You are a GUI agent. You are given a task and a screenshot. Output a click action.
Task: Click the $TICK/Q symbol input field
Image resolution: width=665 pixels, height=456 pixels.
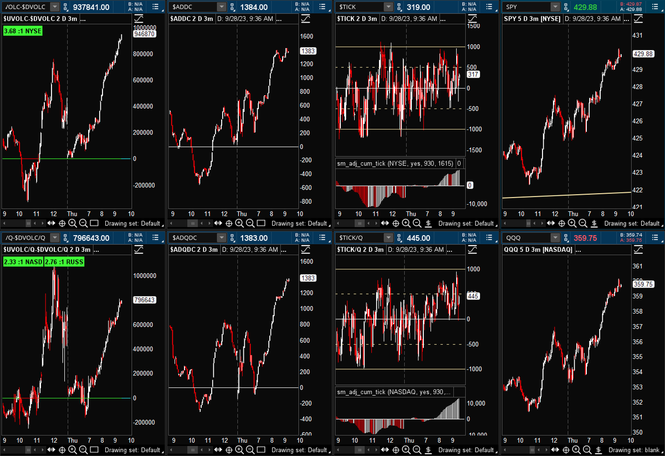(359, 238)
